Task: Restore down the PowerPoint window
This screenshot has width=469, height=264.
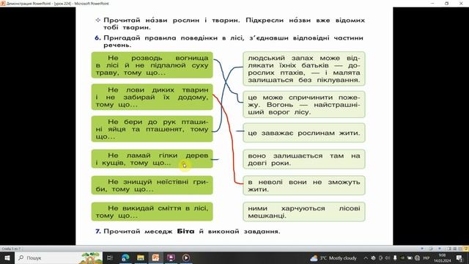Action: point(446,3)
